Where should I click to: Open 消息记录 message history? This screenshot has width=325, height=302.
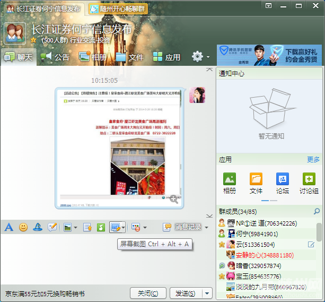click(x=182, y=227)
